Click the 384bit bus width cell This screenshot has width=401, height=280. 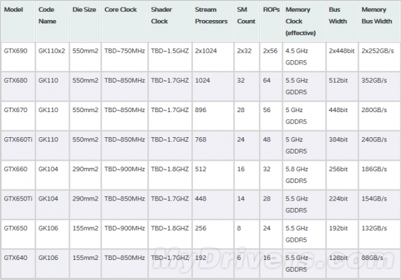pos(342,145)
